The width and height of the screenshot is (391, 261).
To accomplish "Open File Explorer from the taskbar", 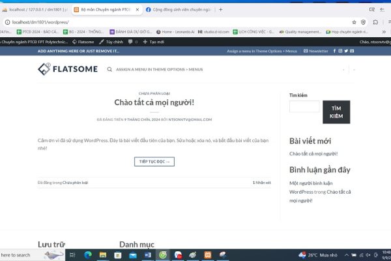I will click(x=103, y=255).
